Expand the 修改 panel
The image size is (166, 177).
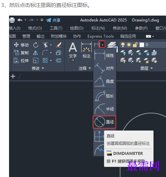pos(38,68)
